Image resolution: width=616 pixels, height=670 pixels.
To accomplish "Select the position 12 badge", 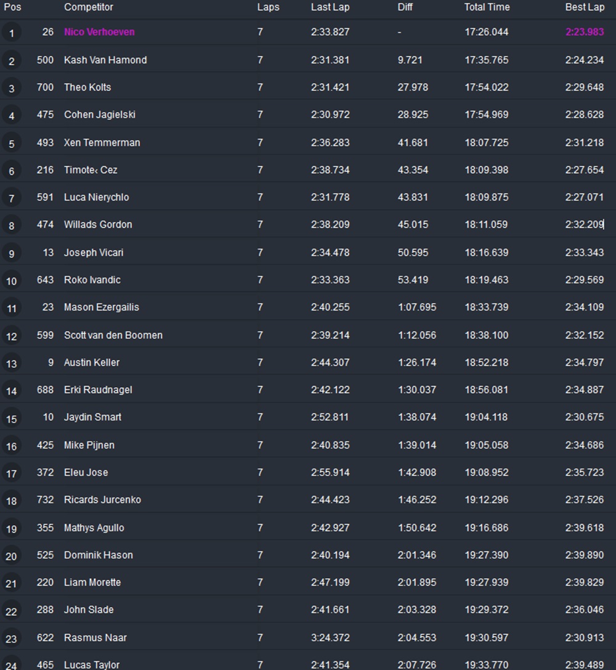I will tap(12, 336).
